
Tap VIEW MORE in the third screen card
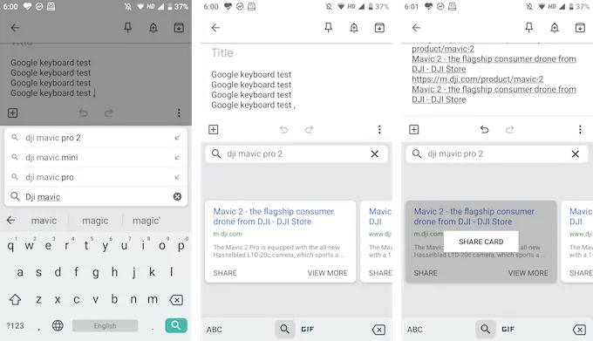point(528,273)
